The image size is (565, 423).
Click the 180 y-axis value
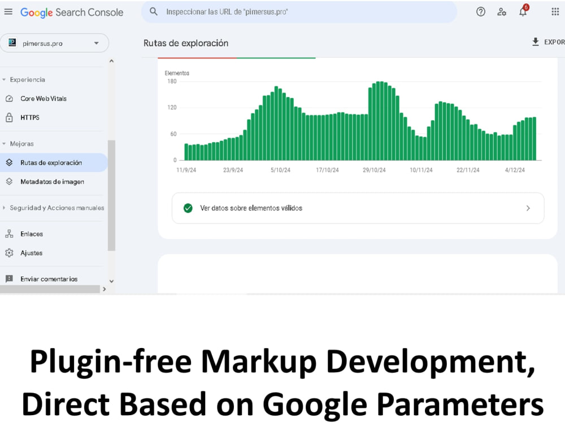pyautogui.click(x=172, y=81)
